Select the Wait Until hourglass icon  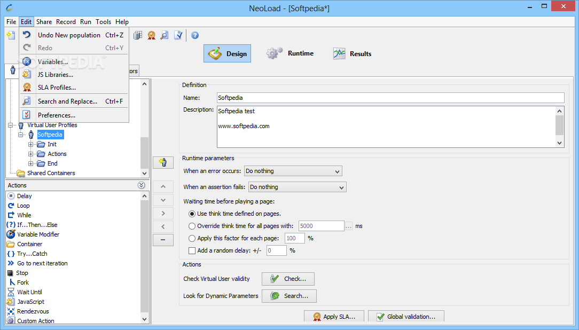11,292
